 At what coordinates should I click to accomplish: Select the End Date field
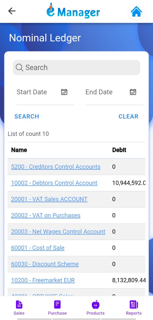tap(106, 92)
